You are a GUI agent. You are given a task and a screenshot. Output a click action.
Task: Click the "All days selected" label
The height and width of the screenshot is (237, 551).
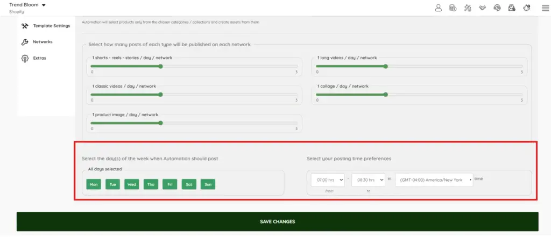pos(105,169)
